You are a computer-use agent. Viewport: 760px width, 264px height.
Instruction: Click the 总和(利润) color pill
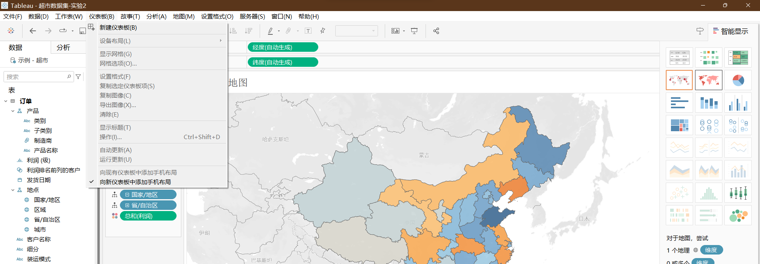point(148,216)
